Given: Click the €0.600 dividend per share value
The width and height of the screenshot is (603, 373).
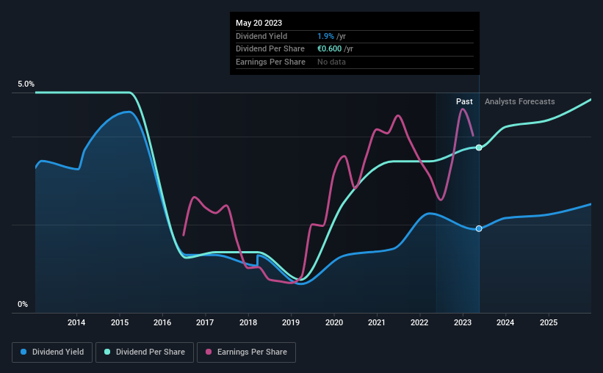Looking at the screenshot, I should (x=329, y=49).
